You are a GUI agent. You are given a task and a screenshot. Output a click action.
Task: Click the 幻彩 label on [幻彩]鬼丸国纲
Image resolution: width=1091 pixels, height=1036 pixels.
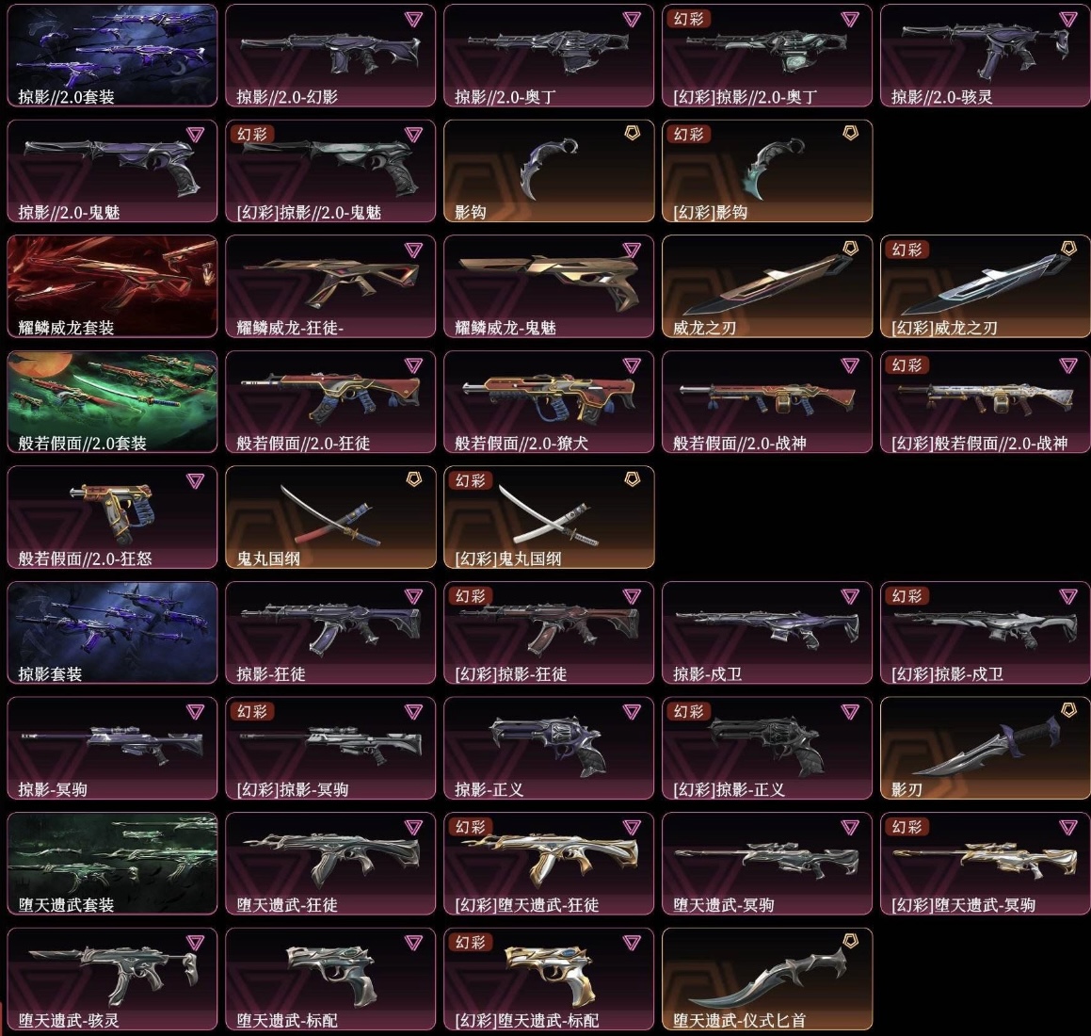[470, 480]
